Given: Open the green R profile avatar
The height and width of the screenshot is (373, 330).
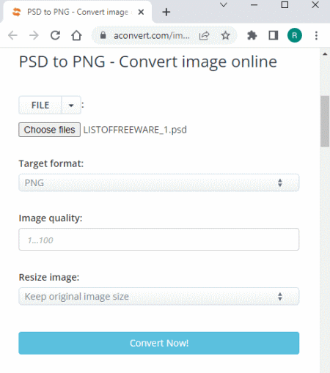Looking at the screenshot, I should [295, 35].
